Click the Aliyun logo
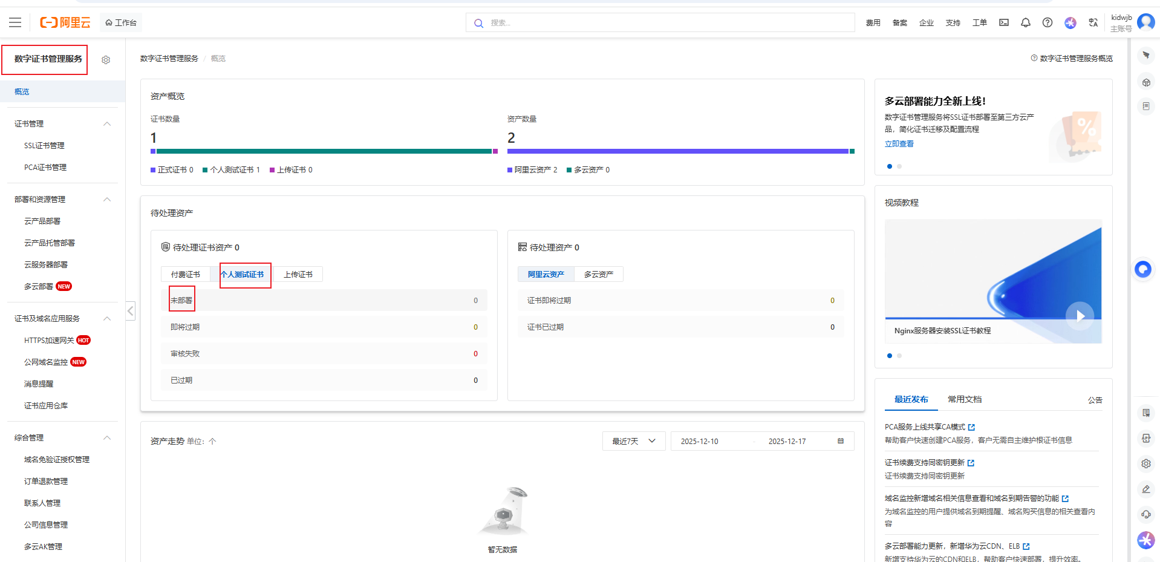Image resolution: width=1160 pixels, height=562 pixels. [65, 22]
